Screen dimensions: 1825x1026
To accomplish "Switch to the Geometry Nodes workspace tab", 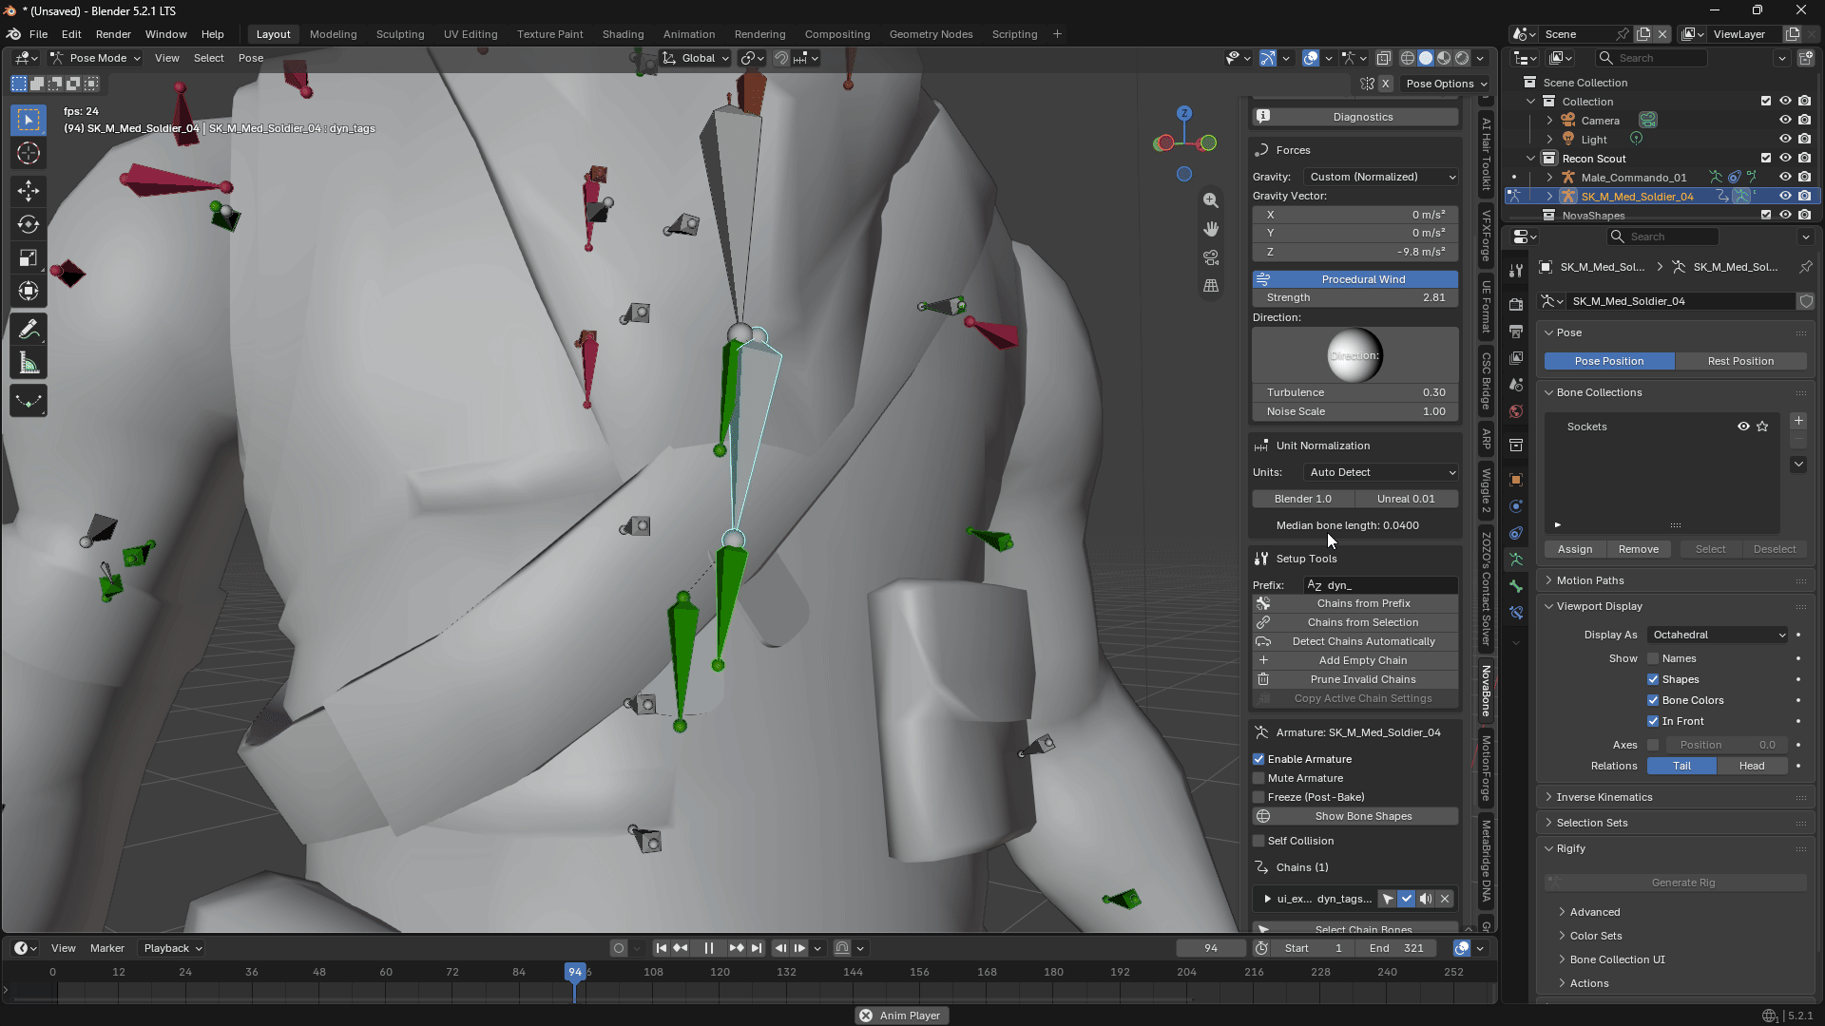I will (x=931, y=34).
